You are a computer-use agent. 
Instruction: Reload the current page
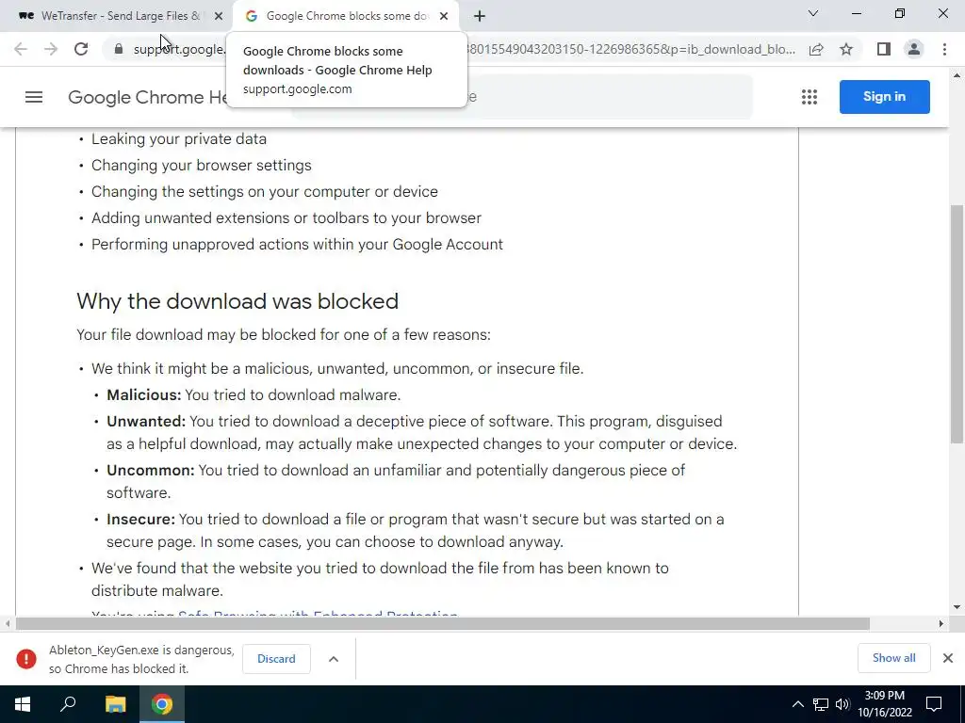tap(81, 49)
